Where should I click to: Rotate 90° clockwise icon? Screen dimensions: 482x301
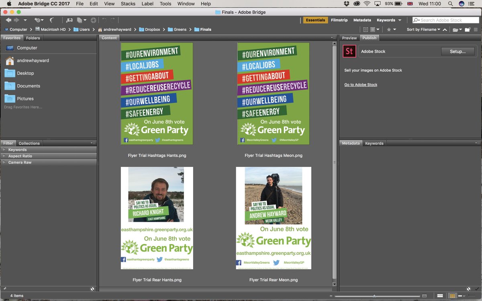(x=113, y=20)
